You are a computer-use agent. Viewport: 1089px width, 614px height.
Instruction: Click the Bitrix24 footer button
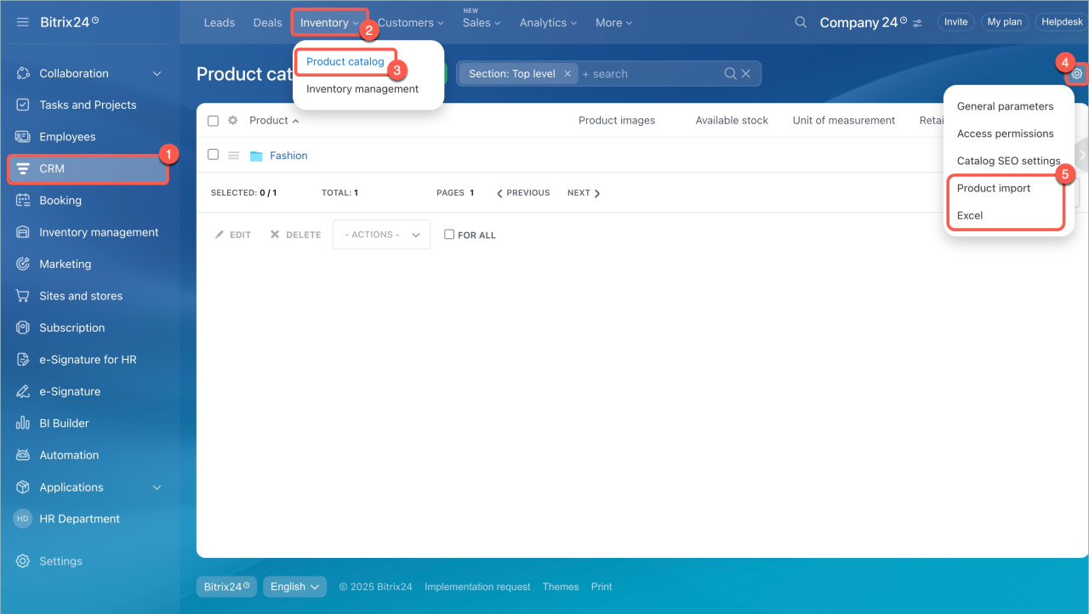(x=226, y=586)
